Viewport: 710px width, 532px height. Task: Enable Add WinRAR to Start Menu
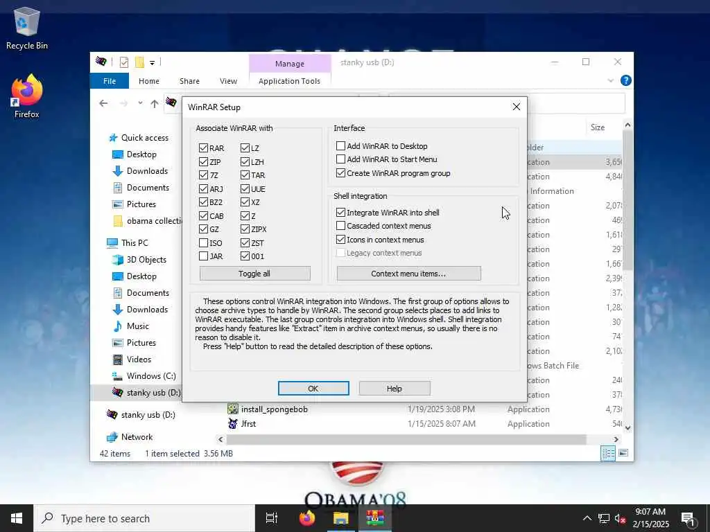point(340,159)
